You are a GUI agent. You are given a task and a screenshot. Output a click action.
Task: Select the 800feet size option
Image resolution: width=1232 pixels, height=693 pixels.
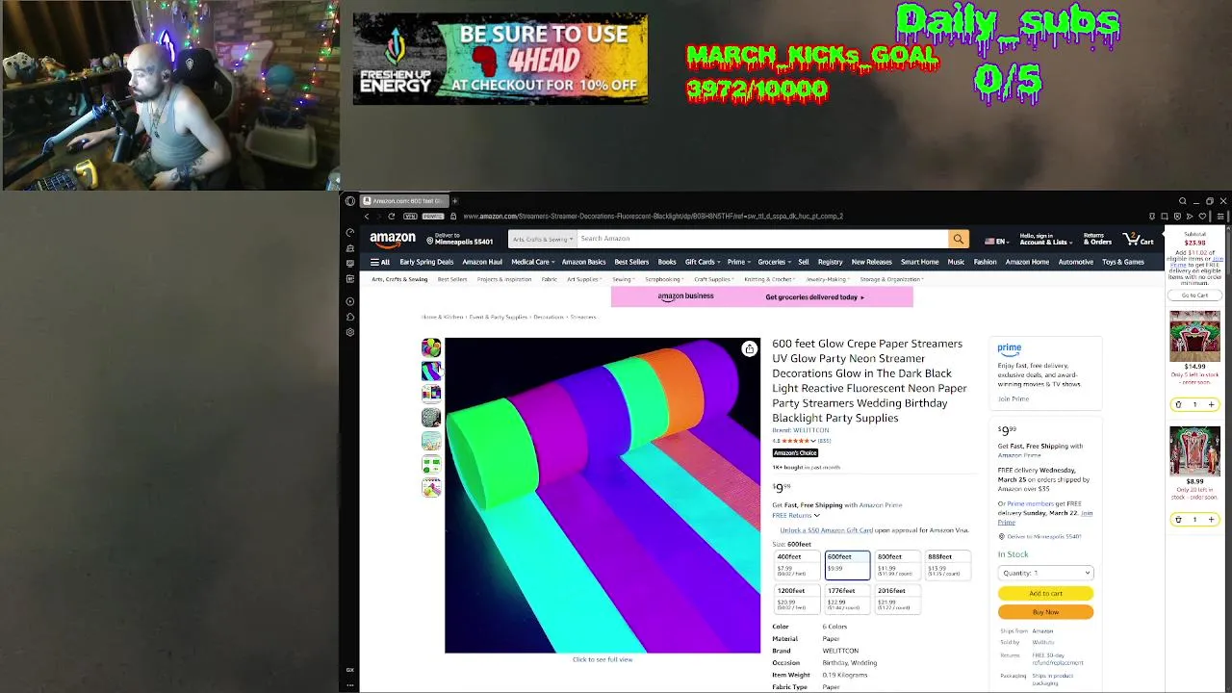[x=897, y=565]
